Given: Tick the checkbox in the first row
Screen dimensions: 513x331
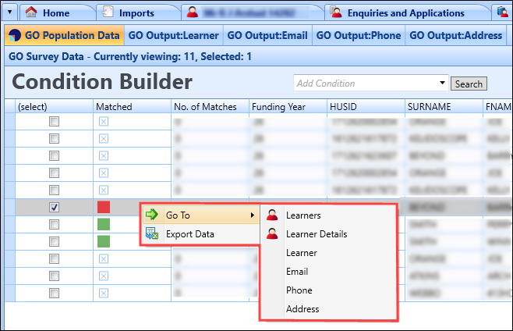Looking at the screenshot, I should point(54,122).
